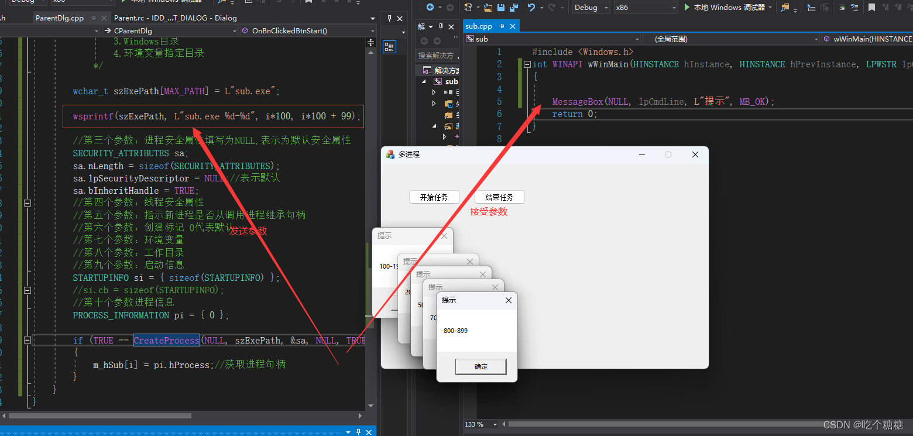913x436 pixels.
Task: Select the sub project in Solution Explorer
Action: tap(452, 81)
